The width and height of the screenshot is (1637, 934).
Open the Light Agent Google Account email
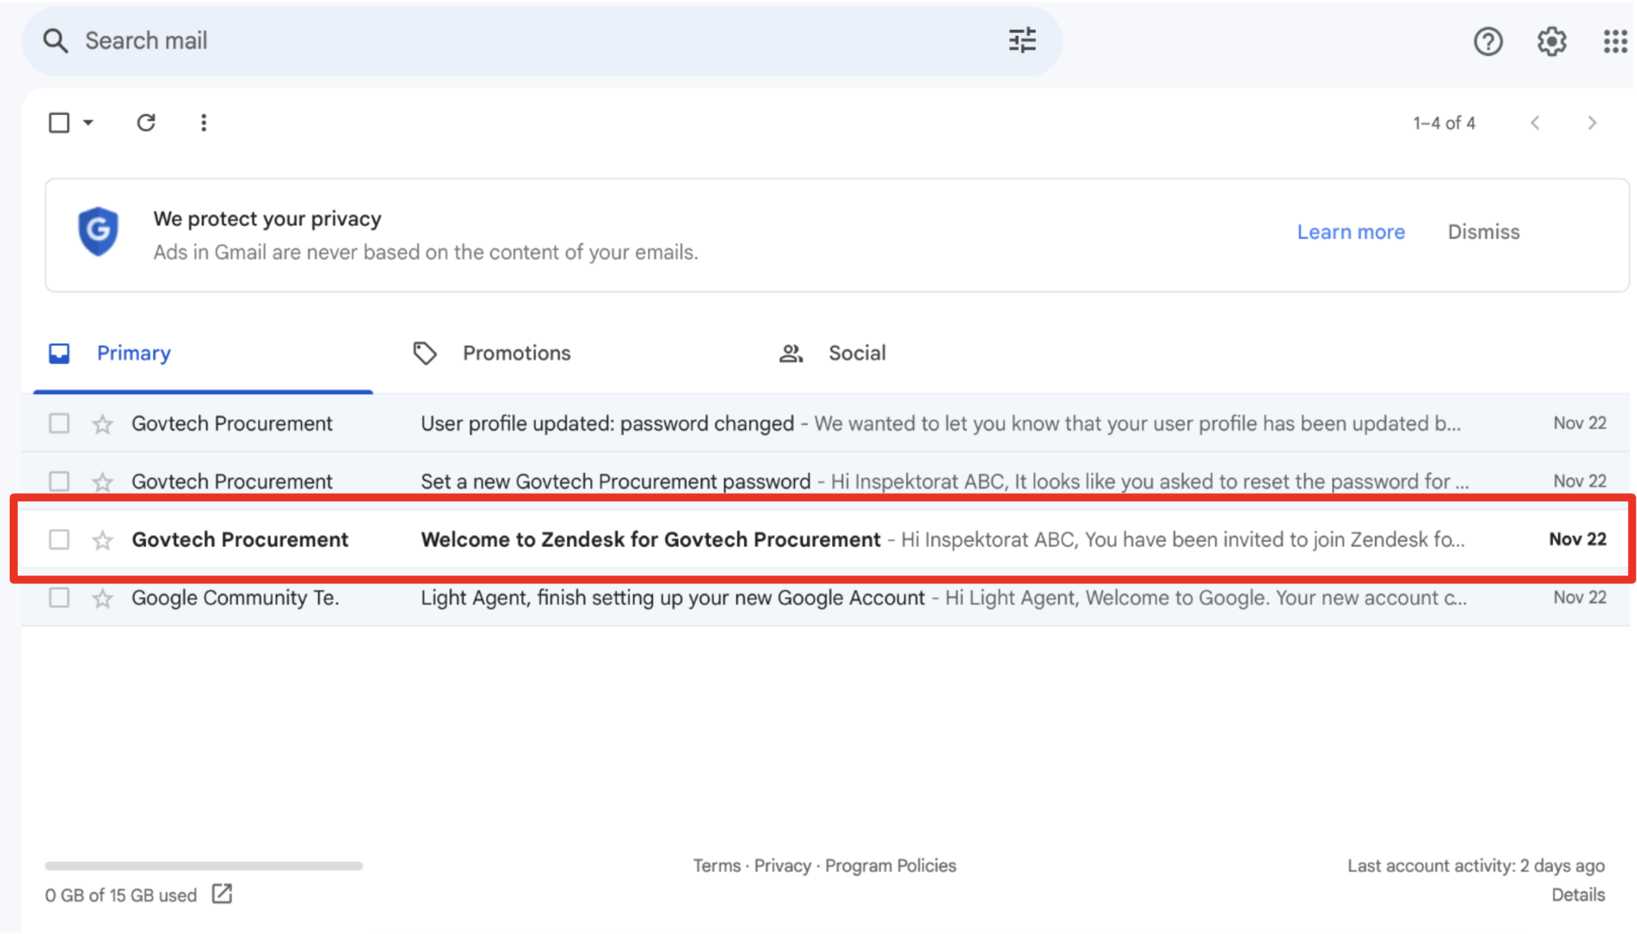[826, 598]
